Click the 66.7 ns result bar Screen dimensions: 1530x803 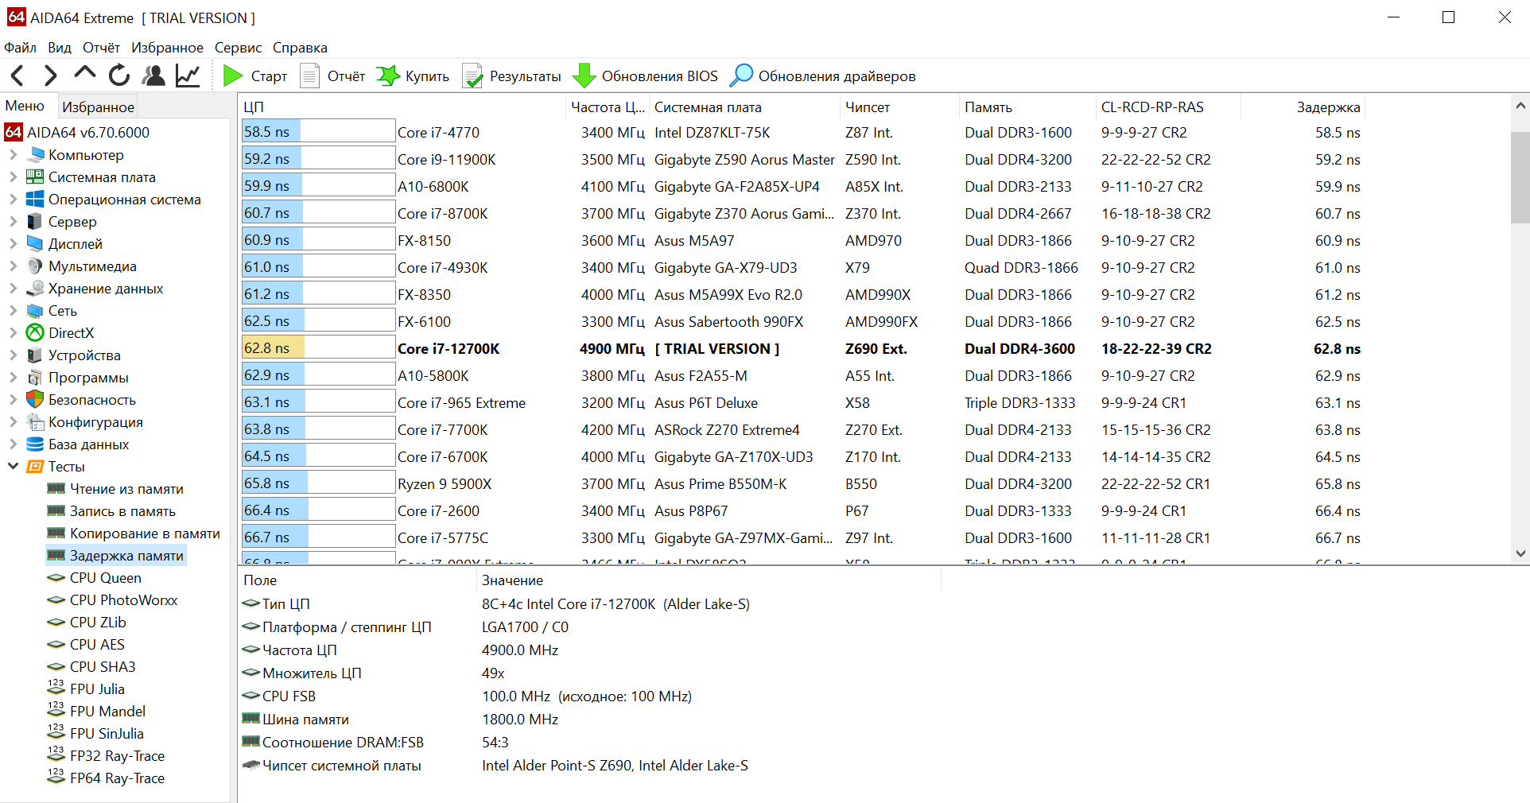(318, 537)
